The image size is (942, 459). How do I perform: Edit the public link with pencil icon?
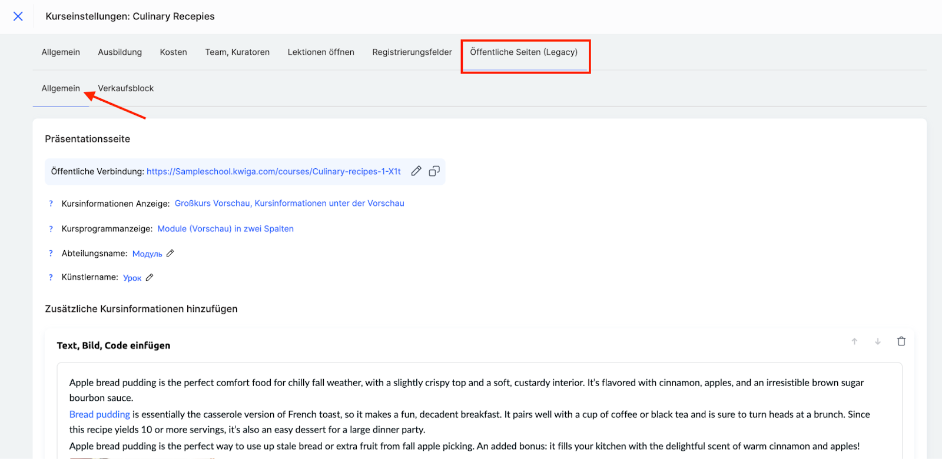[x=416, y=171]
